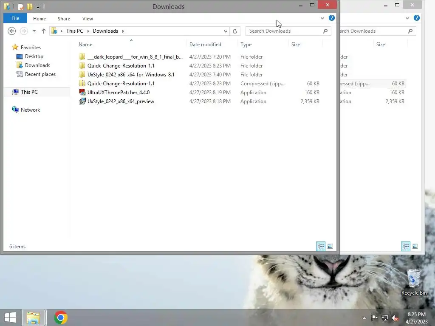Open the recent locations dropdown
Viewport: 435px width, 326px height.
tap(34, 31)
